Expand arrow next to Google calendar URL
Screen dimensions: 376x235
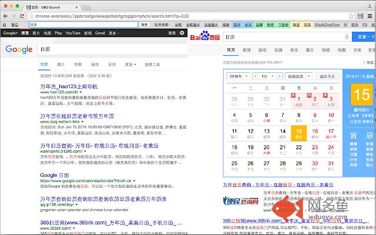point(135,181)
